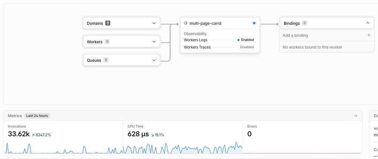The image size is (378, 159).
Task: Collapse the Bindings panel chevron
Action: point(368,23)
